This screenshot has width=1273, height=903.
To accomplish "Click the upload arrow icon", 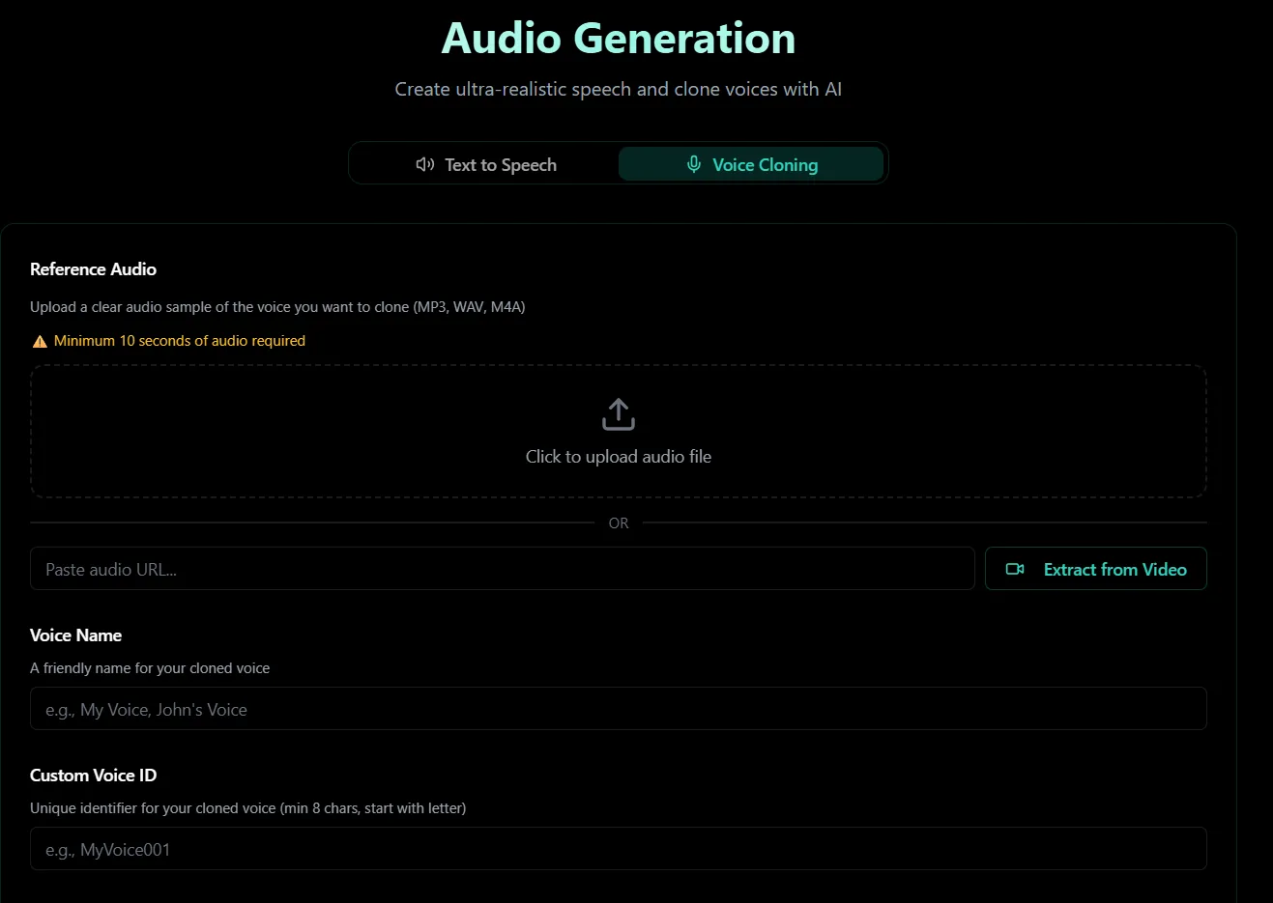I will coord(619,414).
